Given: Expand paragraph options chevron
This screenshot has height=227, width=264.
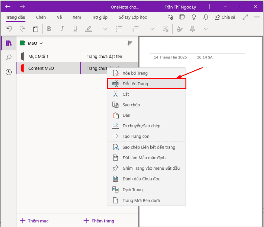Looking at the screenshot, I should (152, 29).
